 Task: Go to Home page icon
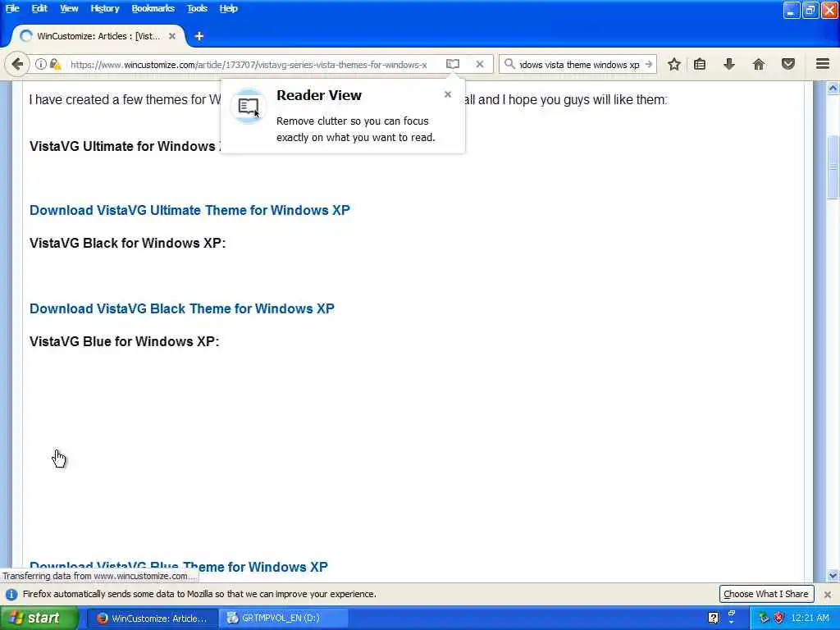(x=759, y=64)
